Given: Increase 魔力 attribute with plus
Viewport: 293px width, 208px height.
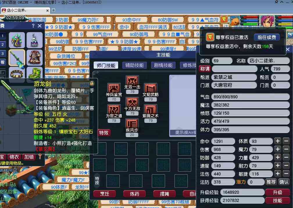Looking at the screenshot, I should [x=278, y=149].
